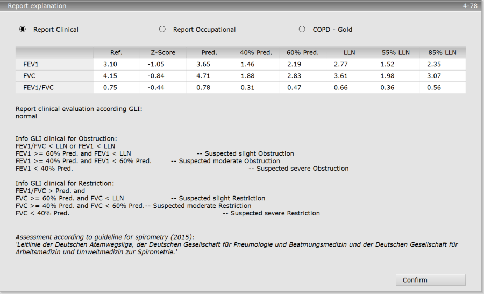
Task: Click FEV1 Ref. value 3.10
Action: pyautogui.click(x=110, y=64)
